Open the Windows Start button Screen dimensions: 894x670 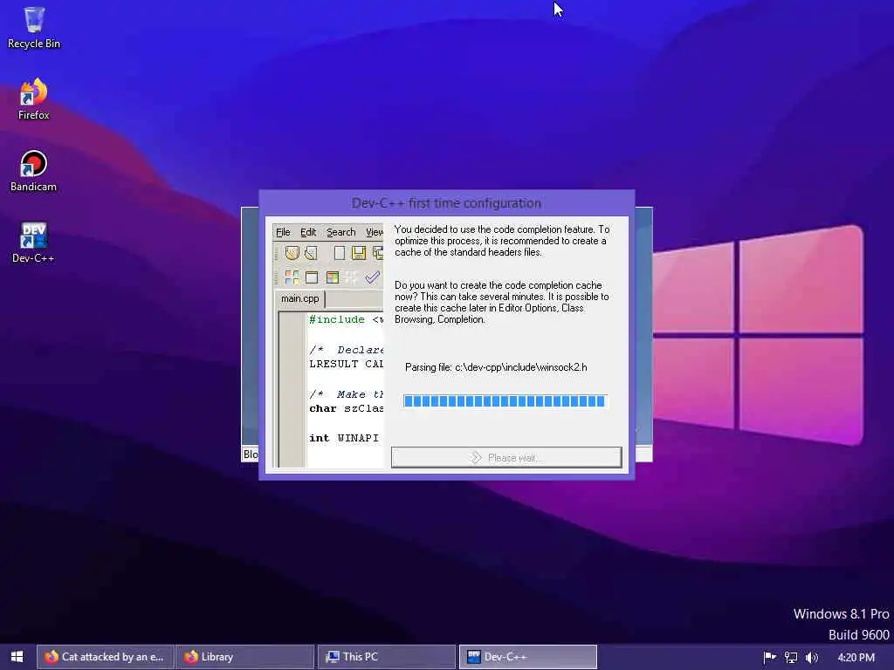(17, 656)
